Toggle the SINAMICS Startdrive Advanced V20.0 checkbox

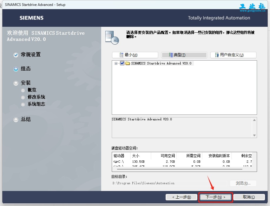coord(122,63)
